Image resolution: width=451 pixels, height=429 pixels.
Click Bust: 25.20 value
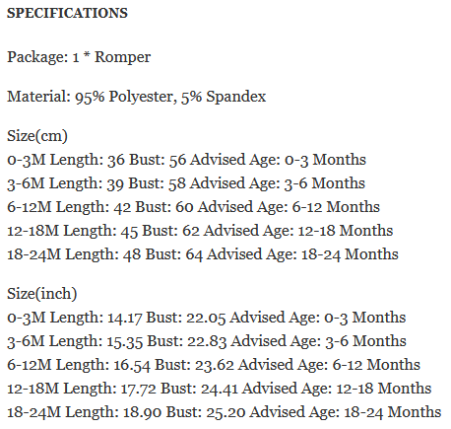[x=206, y=412]
